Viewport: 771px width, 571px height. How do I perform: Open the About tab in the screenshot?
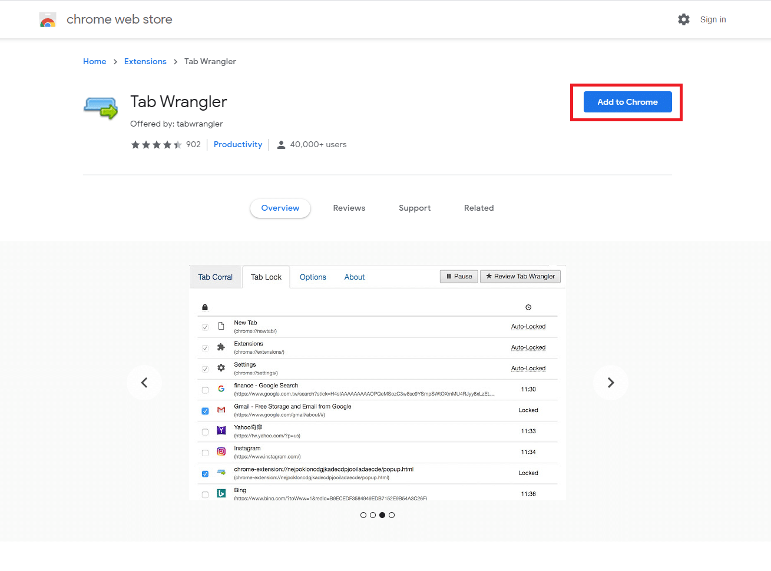point(355,277)
